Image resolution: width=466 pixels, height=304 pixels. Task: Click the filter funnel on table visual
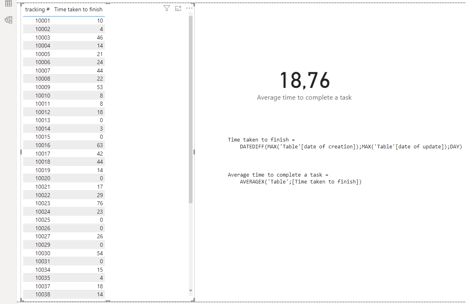166,8
